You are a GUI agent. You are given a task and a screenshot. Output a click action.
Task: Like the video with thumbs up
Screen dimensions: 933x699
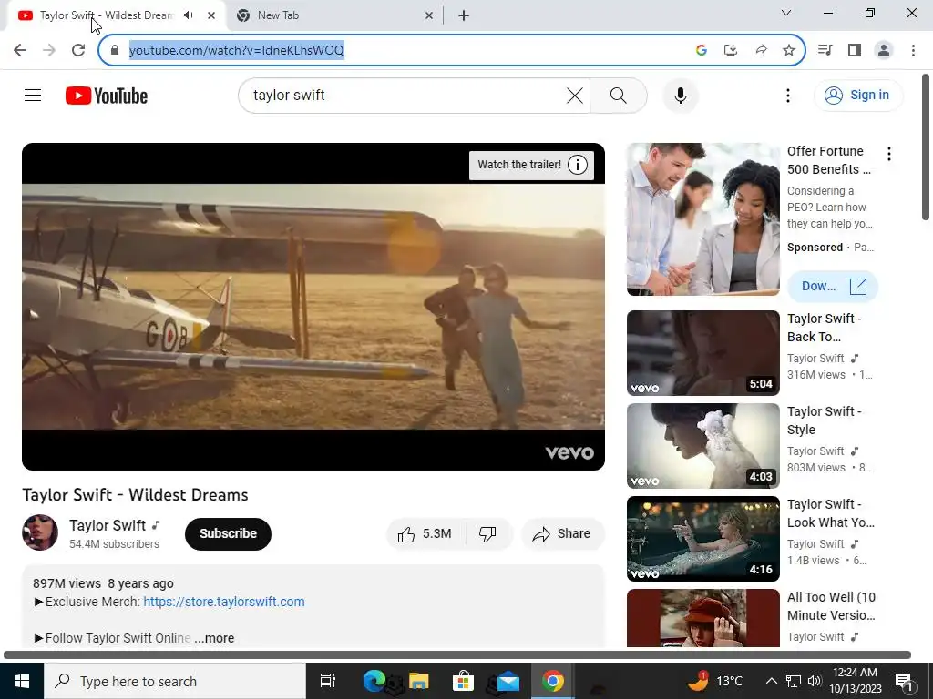tap(425, 533)
